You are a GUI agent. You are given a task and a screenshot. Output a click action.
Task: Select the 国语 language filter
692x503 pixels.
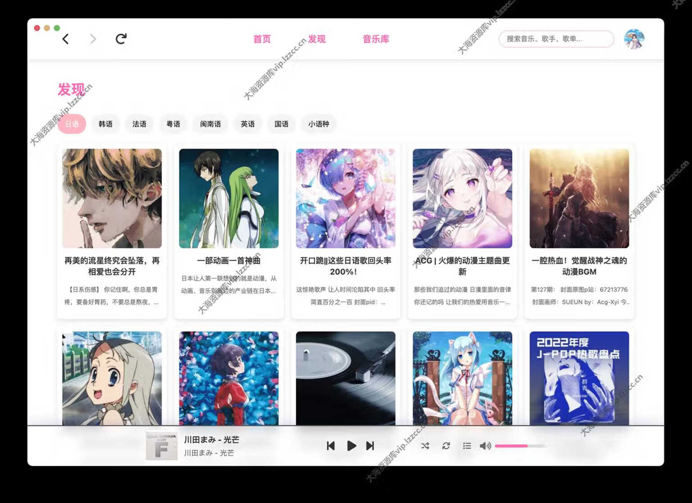click(282, 124)
